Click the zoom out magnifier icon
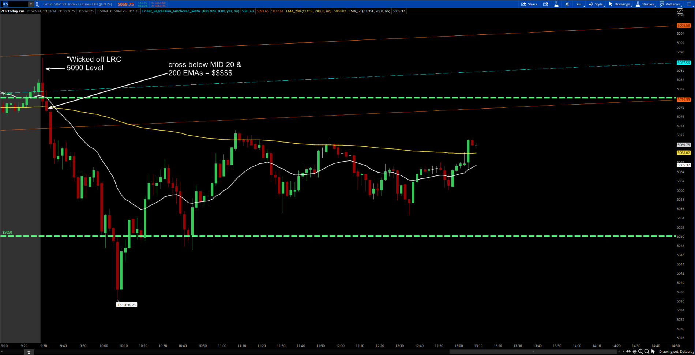This screenshot has height=355, width=695. pyautogui.click(x=647, y=351)
